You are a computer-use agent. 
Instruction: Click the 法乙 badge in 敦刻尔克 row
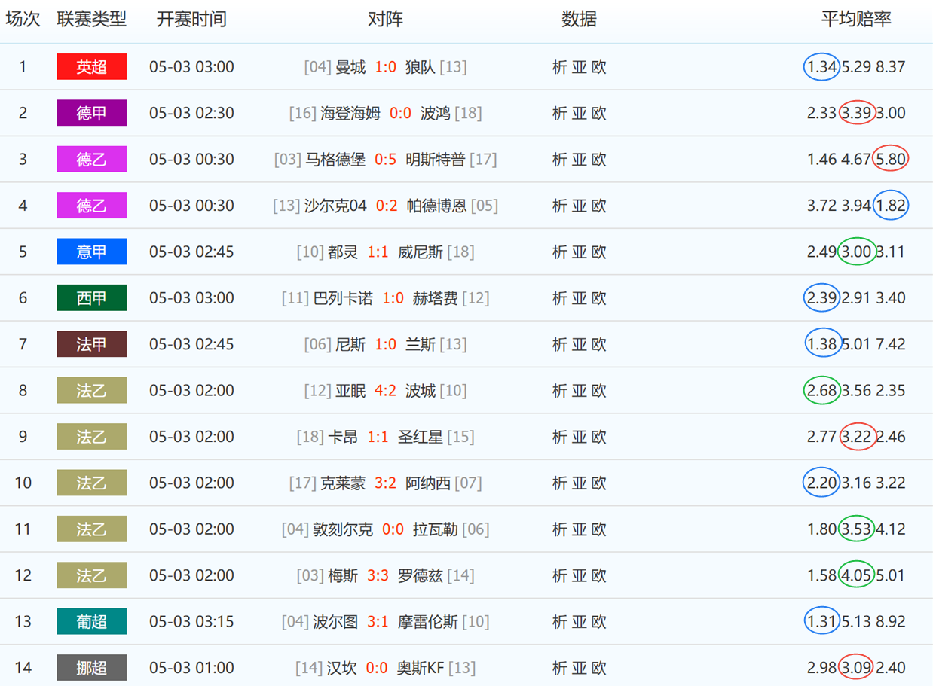[x=91, y=529]
